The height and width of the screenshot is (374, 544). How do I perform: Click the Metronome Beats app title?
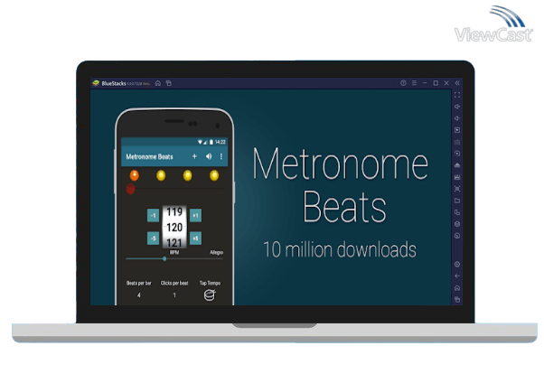149,157
